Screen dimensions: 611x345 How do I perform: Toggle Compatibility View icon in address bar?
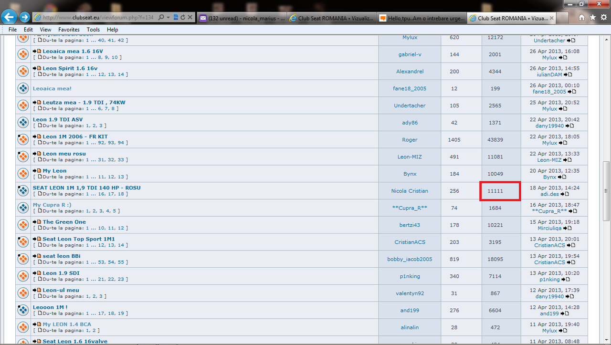(x=176, y=17)
